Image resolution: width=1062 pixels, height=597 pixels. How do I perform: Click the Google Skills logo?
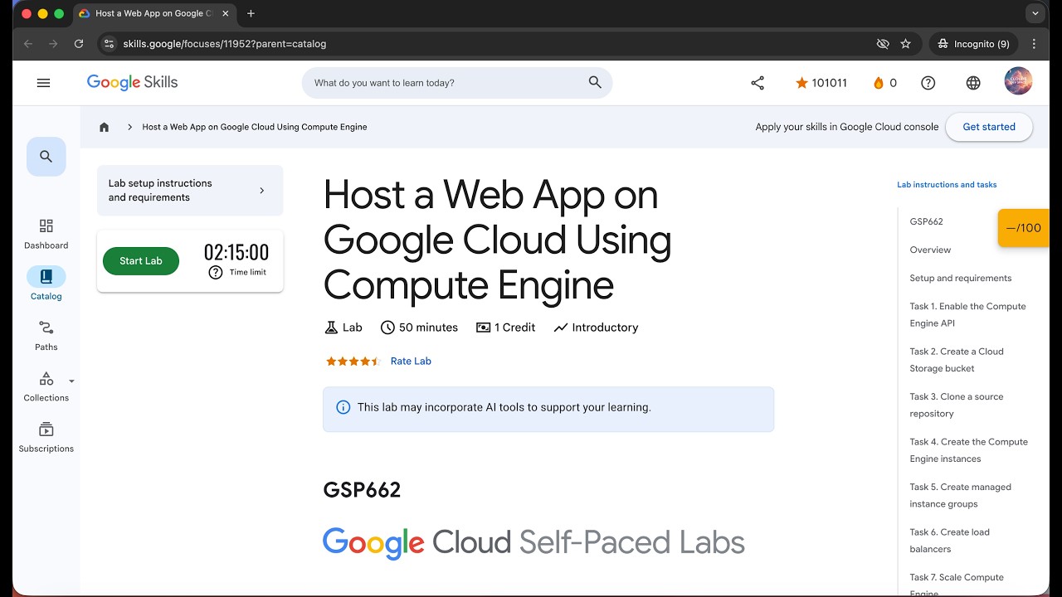point(132,82)
